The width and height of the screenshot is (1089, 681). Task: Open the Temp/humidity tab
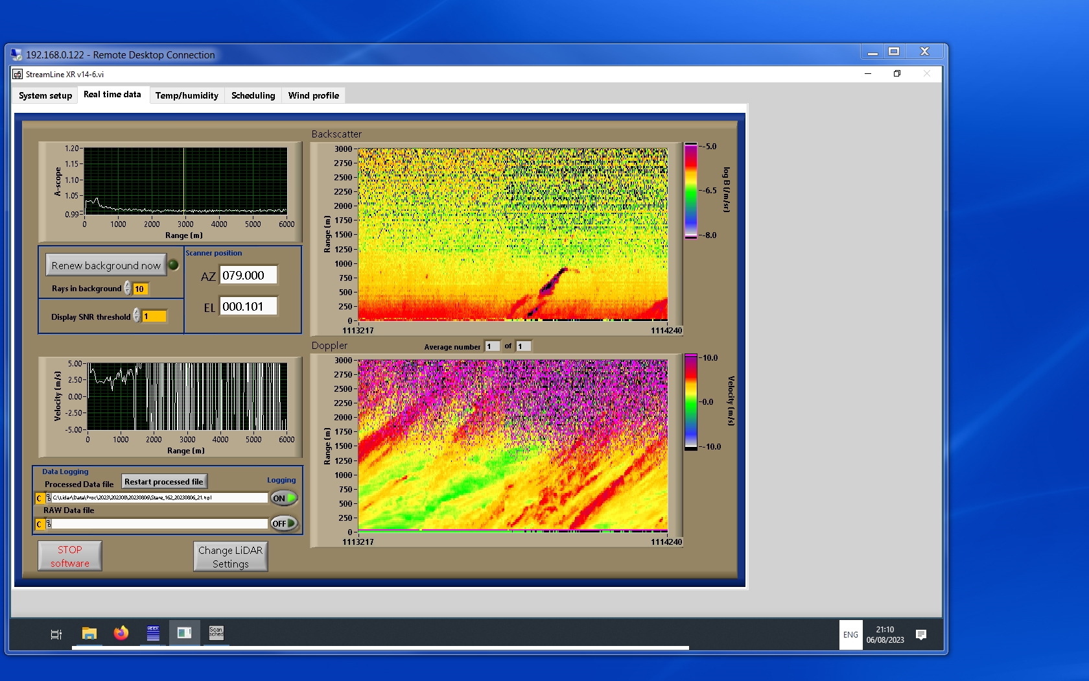187,95
